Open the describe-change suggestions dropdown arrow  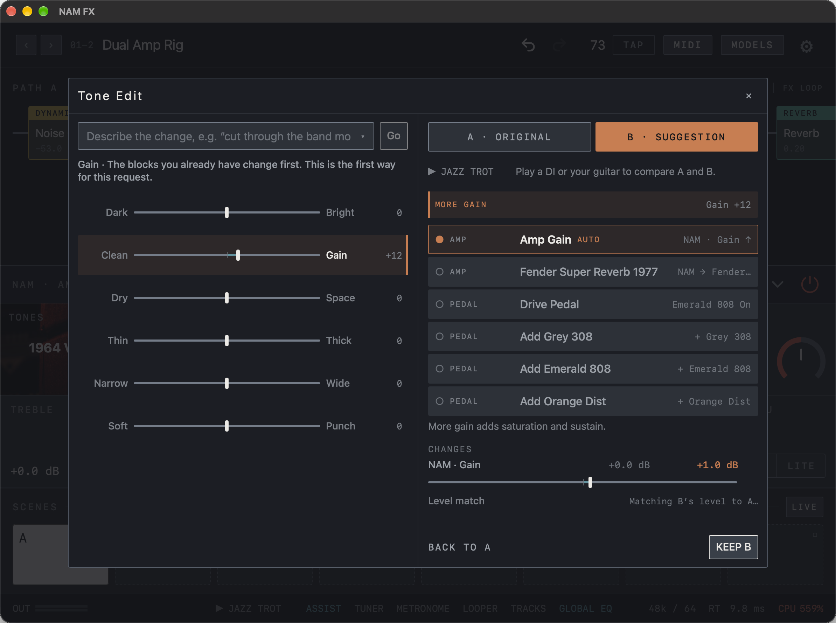[x=363, y=136]
